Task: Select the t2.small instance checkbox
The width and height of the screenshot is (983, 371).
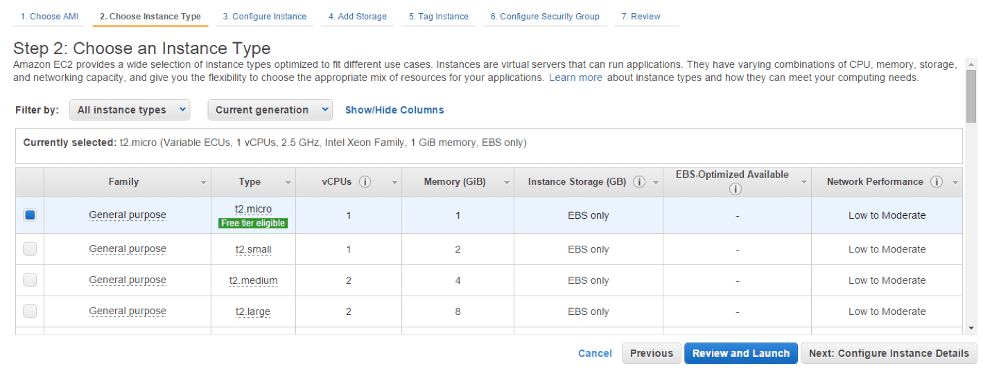Action: click(30, 249)
